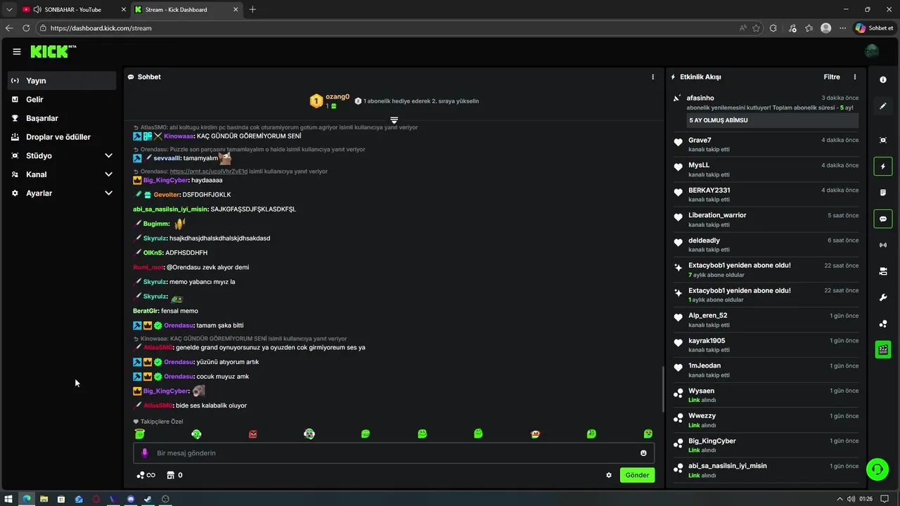Screen dimensions: 900x506
Task: Toggle the lightning activity feed panel button
Action: click(883, 167)
